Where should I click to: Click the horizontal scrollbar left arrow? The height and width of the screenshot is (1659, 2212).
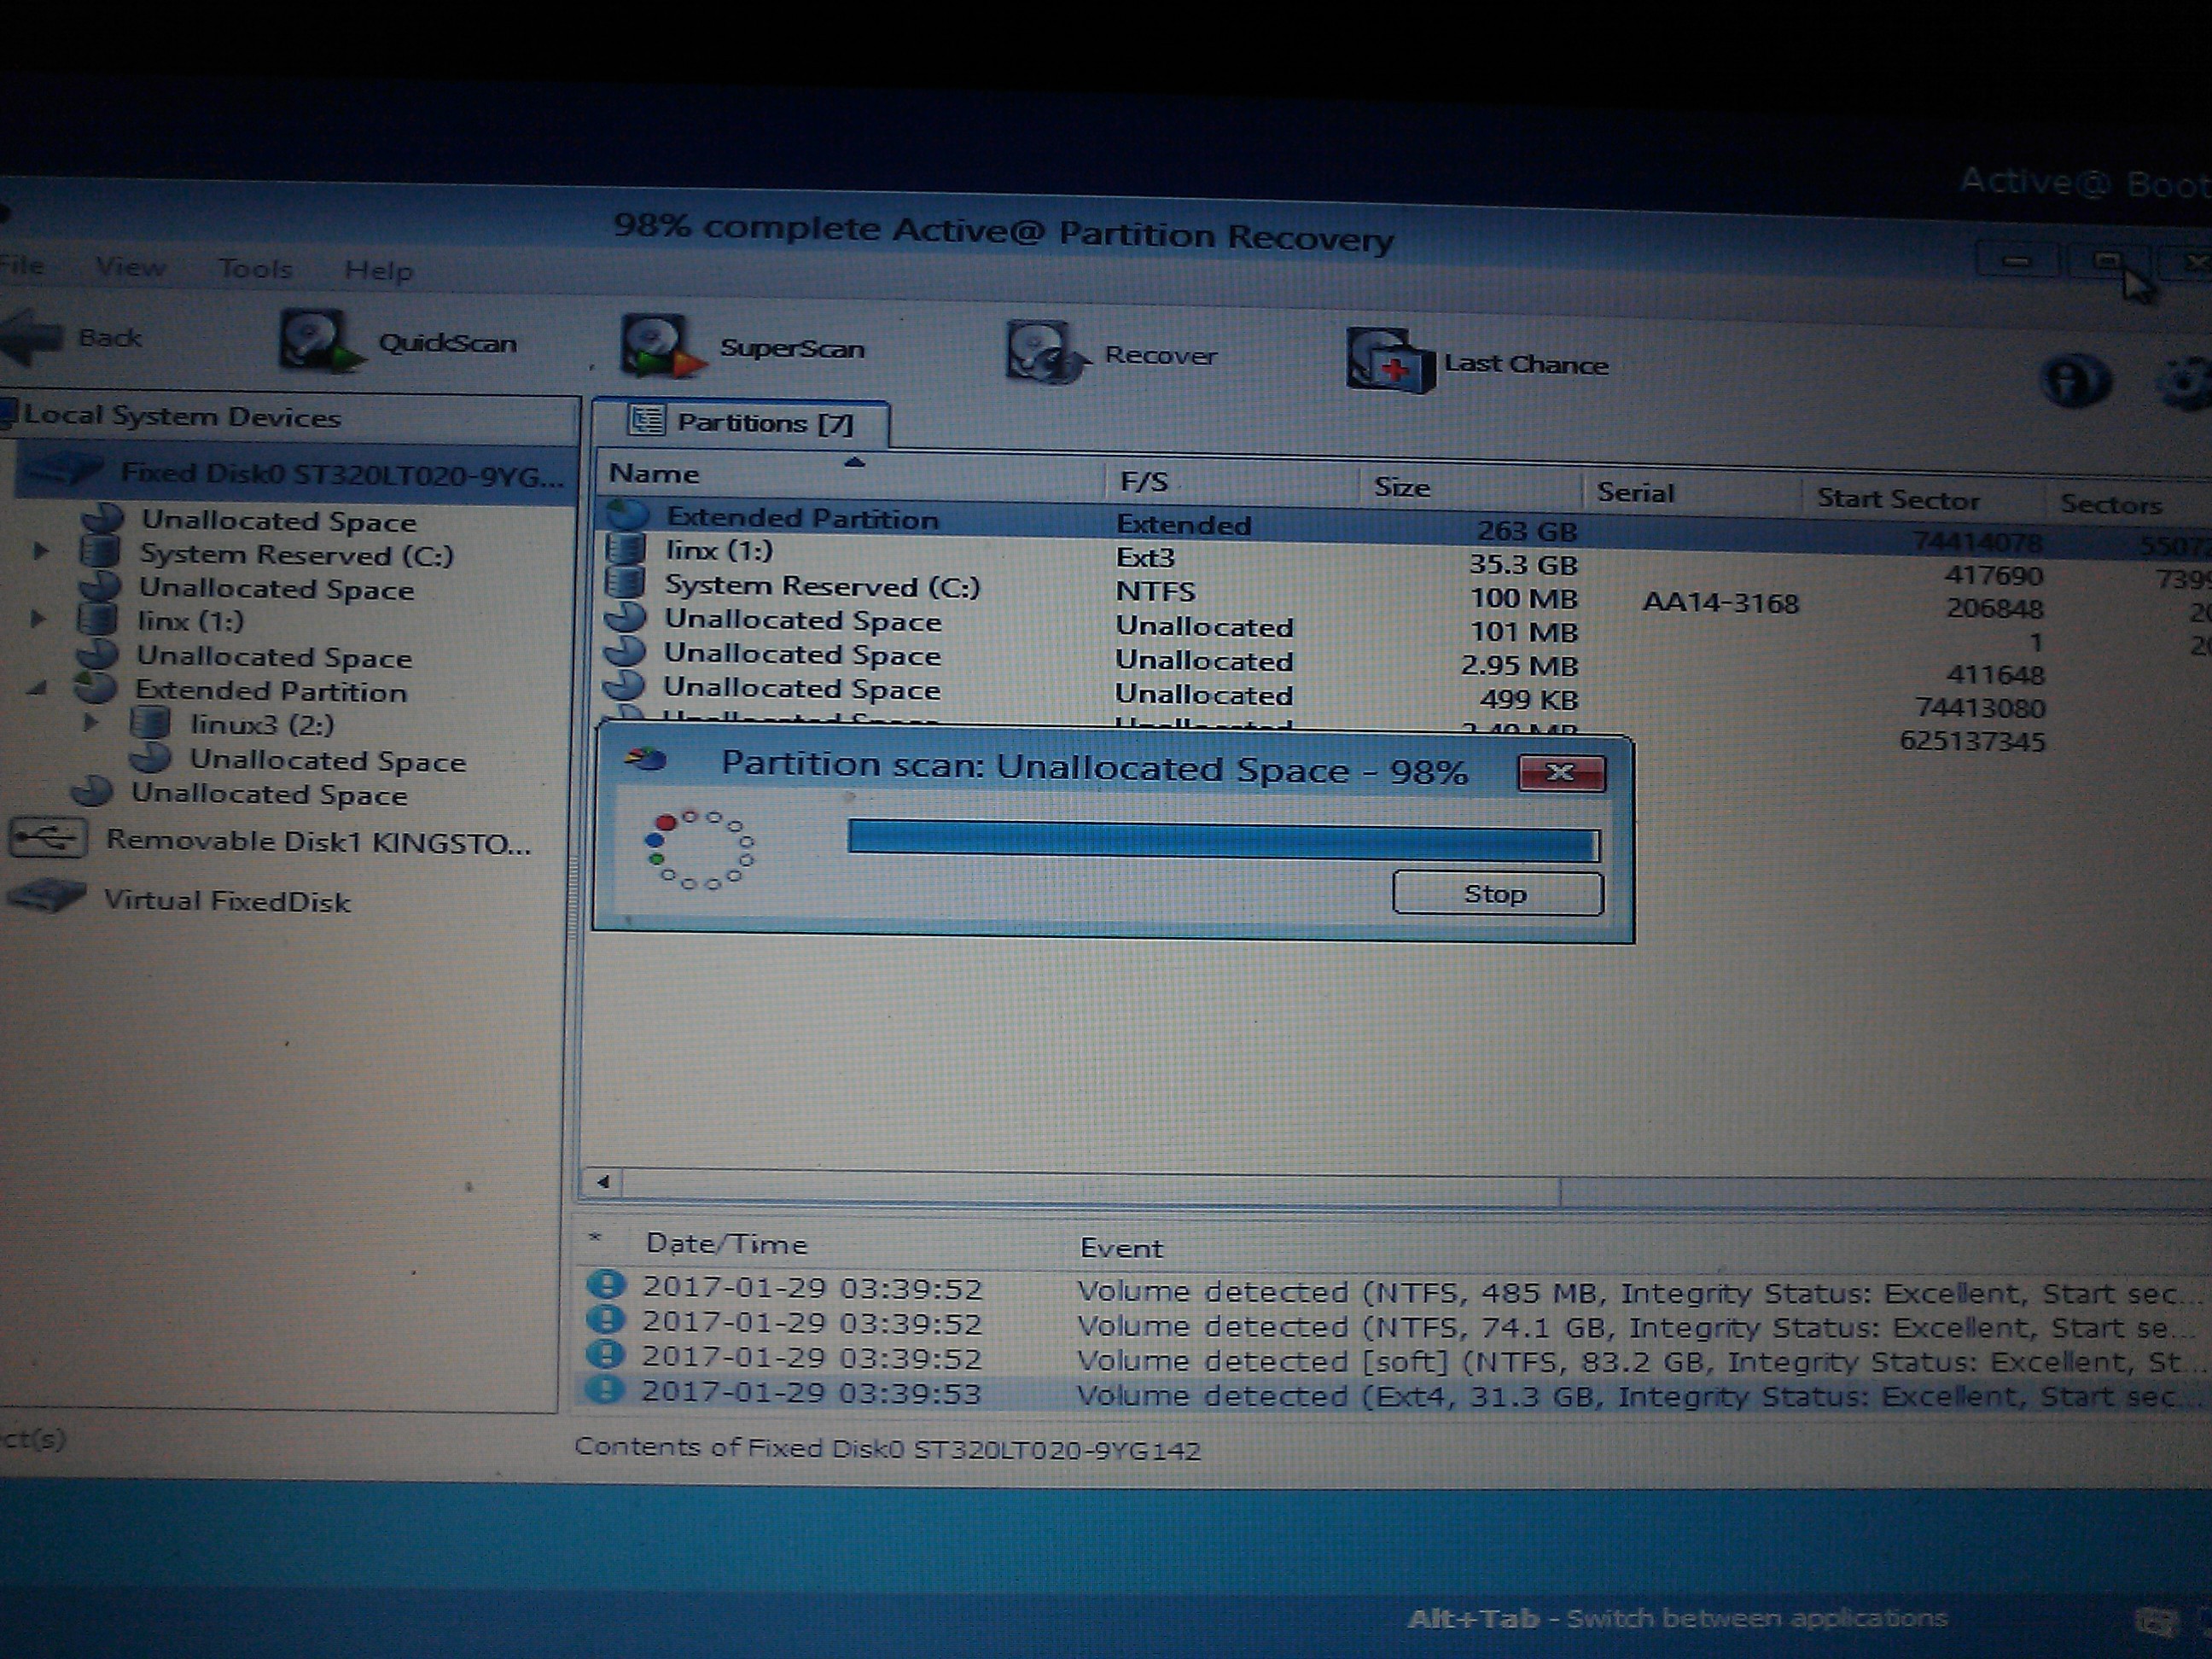coord(603,1182)
